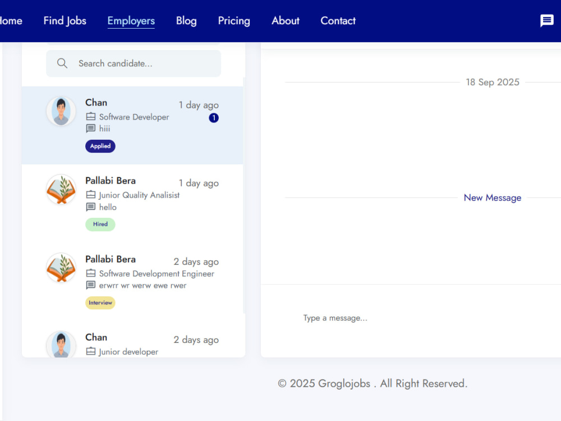This screenshot has width=561, height=421.
Task: Click the 'Software Developer' job title
Action: click(134, 117)
